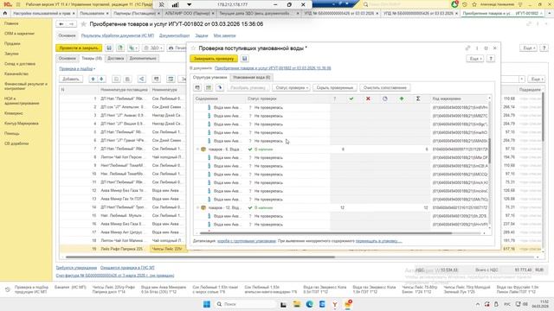
Task: Click the Добавить button in goods table
Action: [x=71, y=79]
